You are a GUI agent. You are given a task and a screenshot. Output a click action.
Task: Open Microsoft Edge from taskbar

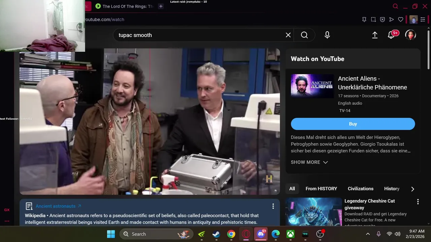(x=276, y=234)
